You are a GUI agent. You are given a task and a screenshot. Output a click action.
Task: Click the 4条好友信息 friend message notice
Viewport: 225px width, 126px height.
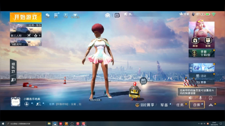tap(95, 100)
